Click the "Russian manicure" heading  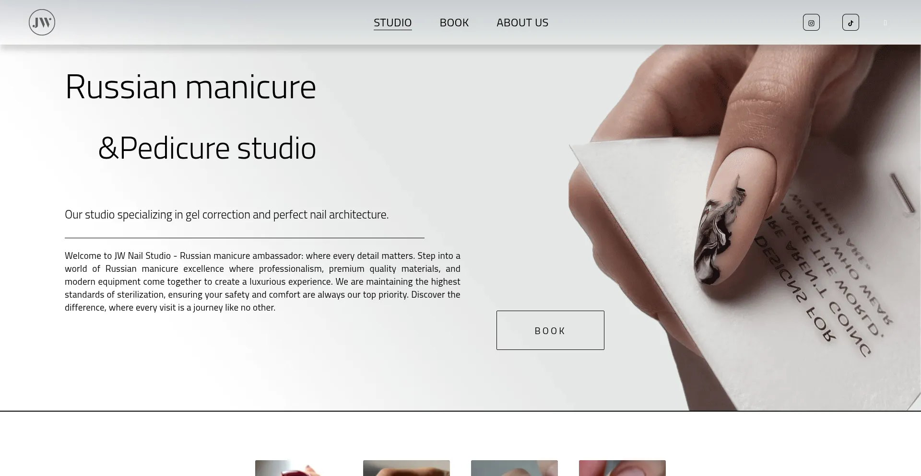click(190, 87)
